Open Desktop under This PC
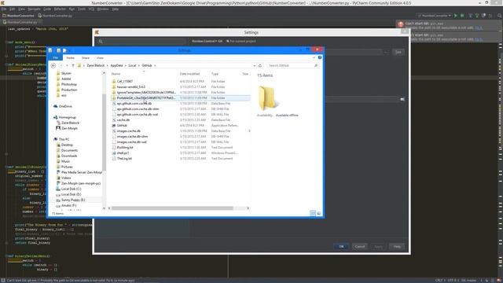Image resolution: width=503 pixels, height=283 pixels. 67,145
